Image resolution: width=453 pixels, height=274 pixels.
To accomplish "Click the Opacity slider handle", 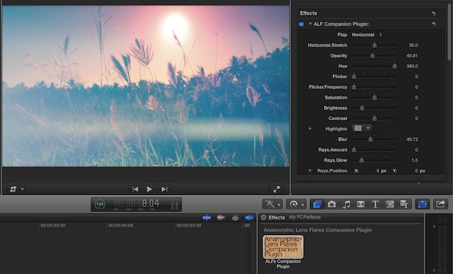I will tap(373, 55).
